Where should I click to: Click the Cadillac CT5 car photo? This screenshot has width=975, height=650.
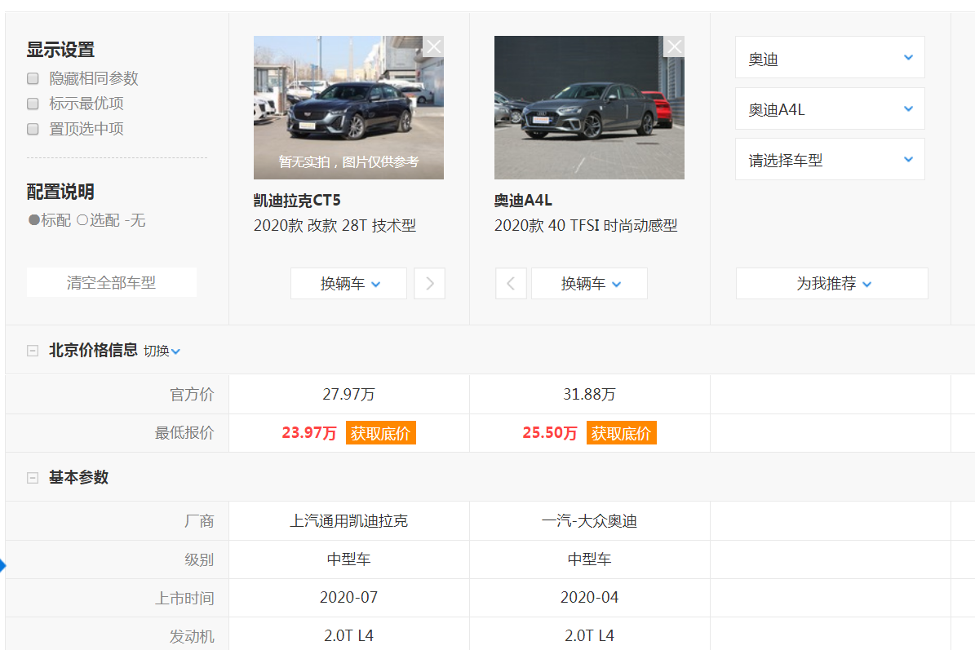[x=349, y=108]
